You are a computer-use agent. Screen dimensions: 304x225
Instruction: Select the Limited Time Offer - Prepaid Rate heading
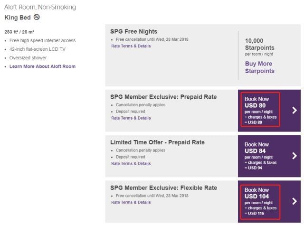point(158,142)
